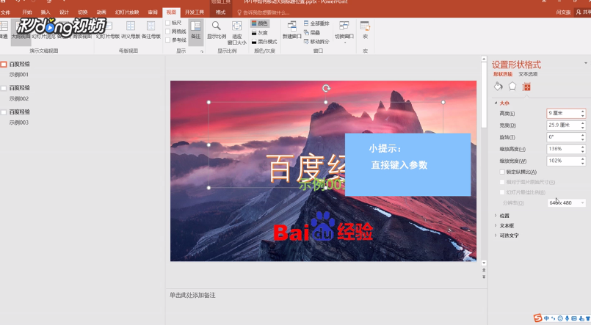This screenshot has height=325, width=591.
Task: Toggle the Gridlines (网格线) checkbox
Action: (168, 32)
